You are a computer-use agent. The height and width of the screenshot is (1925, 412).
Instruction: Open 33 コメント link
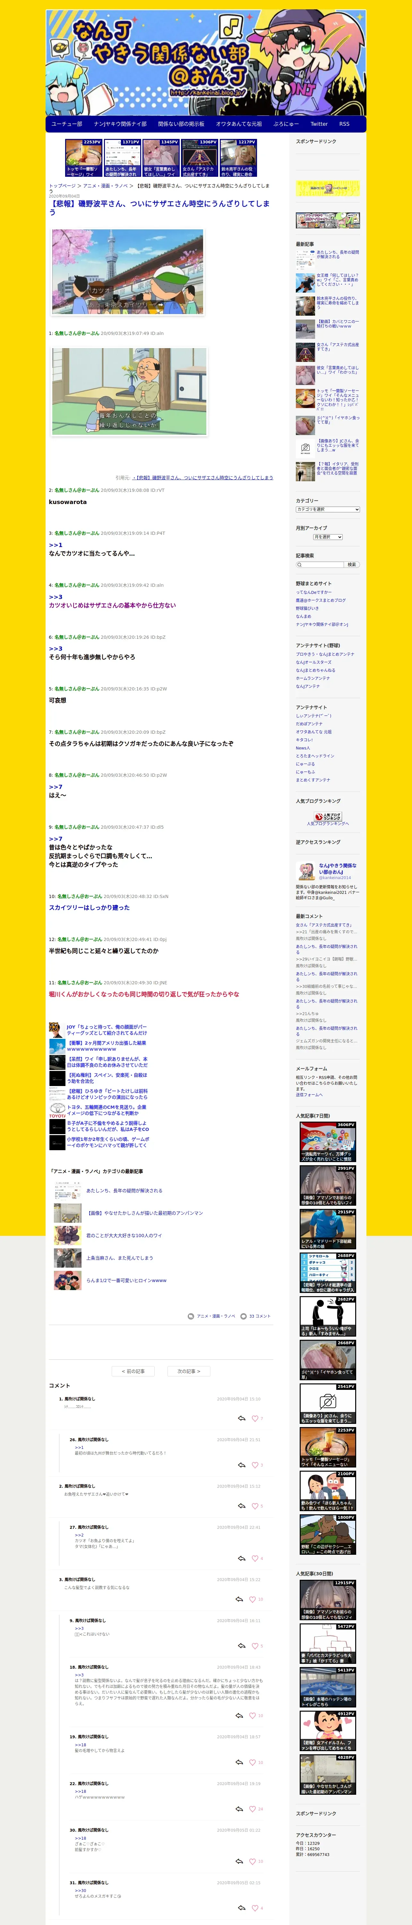point(260,1316)
